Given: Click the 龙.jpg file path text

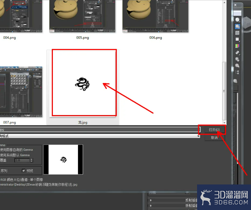Looking at the screenshot, I should click(38, 184).
